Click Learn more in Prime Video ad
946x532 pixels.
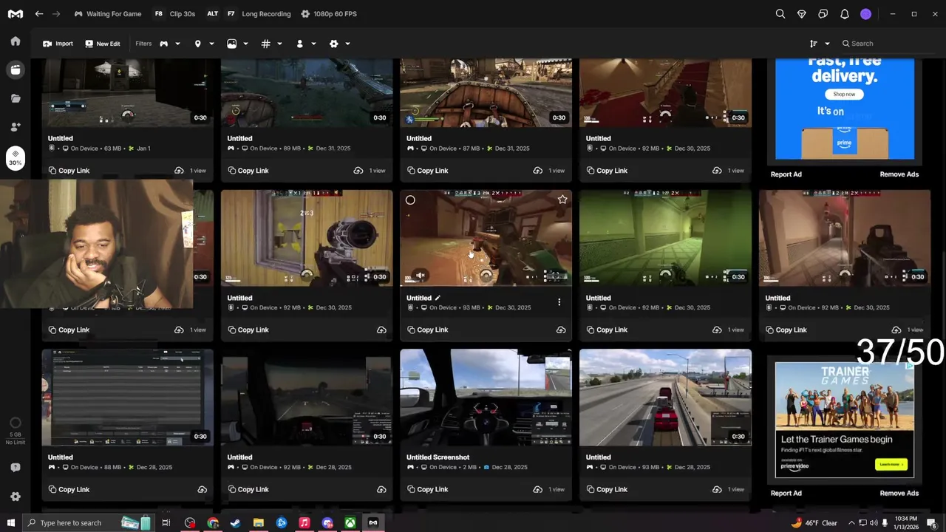(892, 465)
